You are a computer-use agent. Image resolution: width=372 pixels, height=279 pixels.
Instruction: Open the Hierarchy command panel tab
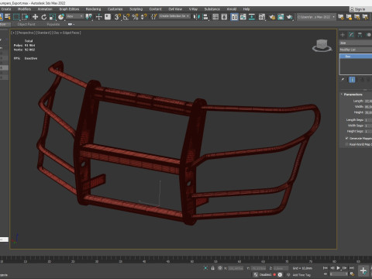click(360, 35)
